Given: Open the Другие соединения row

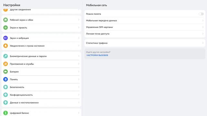Looking at the screenshot, I should click(x=41, y=10).
